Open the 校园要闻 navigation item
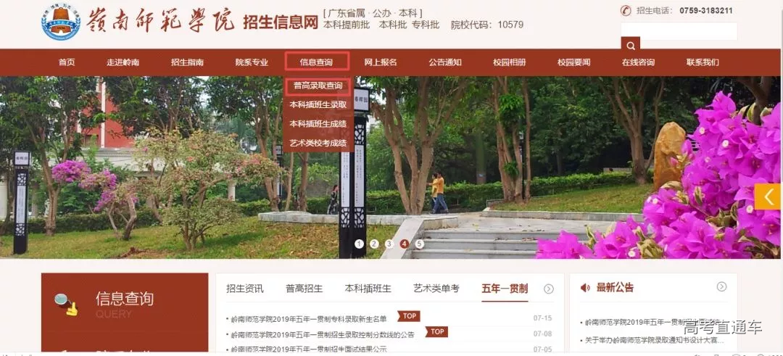 click(573, 62)
